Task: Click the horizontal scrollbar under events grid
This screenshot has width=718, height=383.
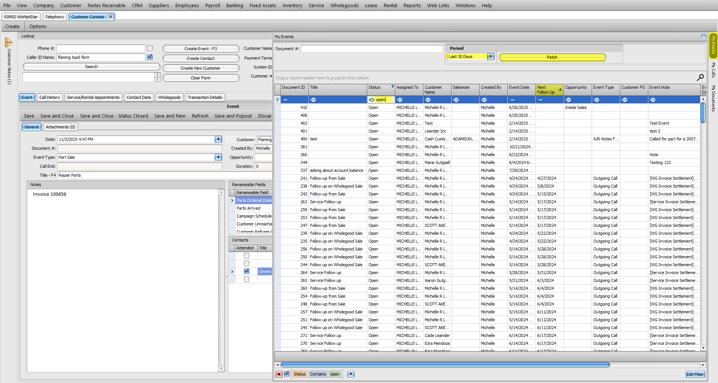Action: pos(445,365)
